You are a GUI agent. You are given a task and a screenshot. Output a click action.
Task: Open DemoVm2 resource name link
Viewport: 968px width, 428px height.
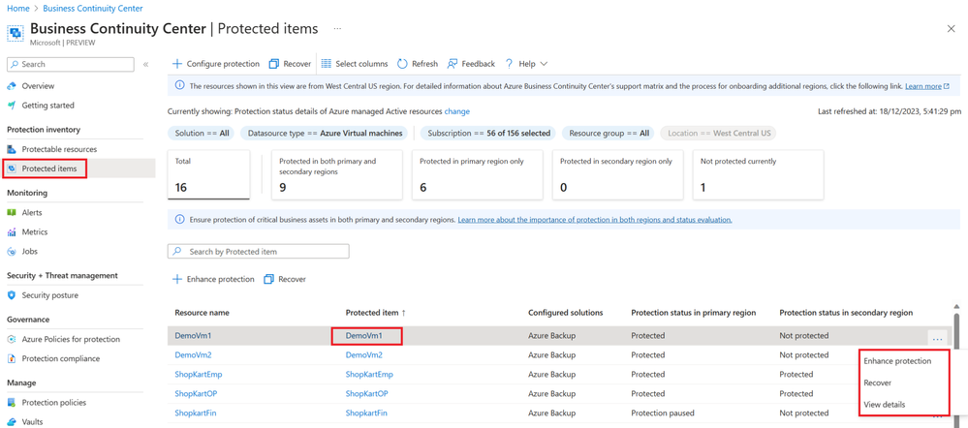click(x=193, y=355)
